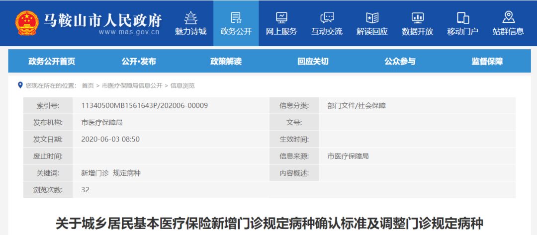
Task: Click the 生效时间 label cell
Action: 294,140
